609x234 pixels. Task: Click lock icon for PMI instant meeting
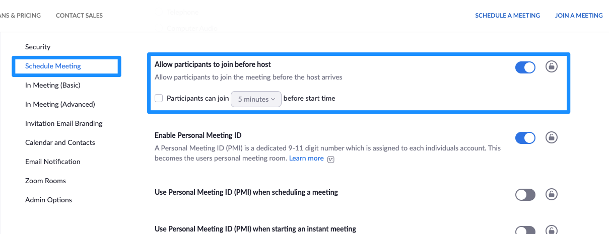coord(552,230)
